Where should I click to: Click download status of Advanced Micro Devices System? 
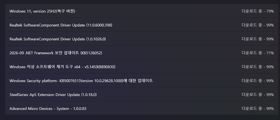tap(258, 109)
